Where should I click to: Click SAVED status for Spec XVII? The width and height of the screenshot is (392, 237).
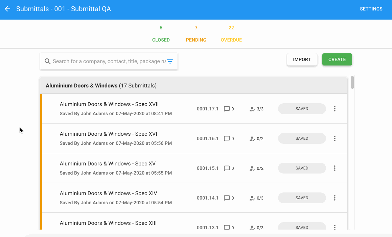[x=302, y=109]
